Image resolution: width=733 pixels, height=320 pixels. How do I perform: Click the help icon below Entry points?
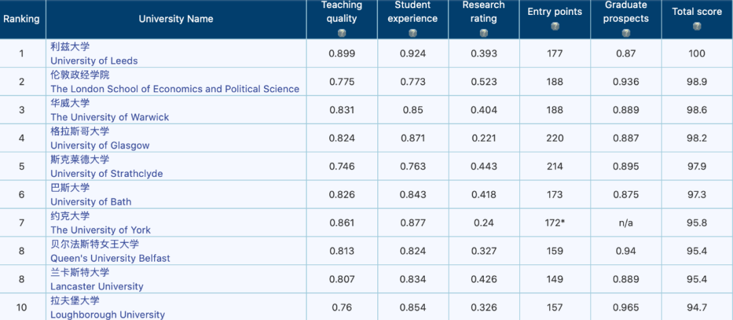pyautogui.click(x=555, y=26)
